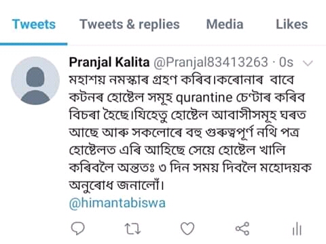Open the @Pranjal83413263 handle
This screenshot has height=244, width=326.
(211, 62)
